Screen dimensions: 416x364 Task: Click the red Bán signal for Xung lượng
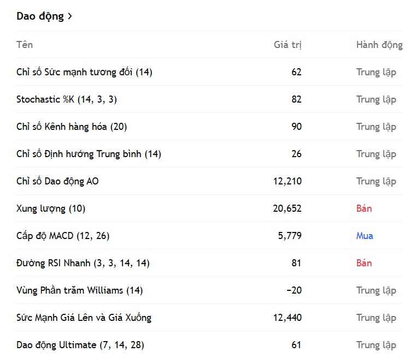click(x=364, y=208)
